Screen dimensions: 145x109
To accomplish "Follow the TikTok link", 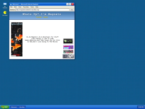I will tap(46, 17).
